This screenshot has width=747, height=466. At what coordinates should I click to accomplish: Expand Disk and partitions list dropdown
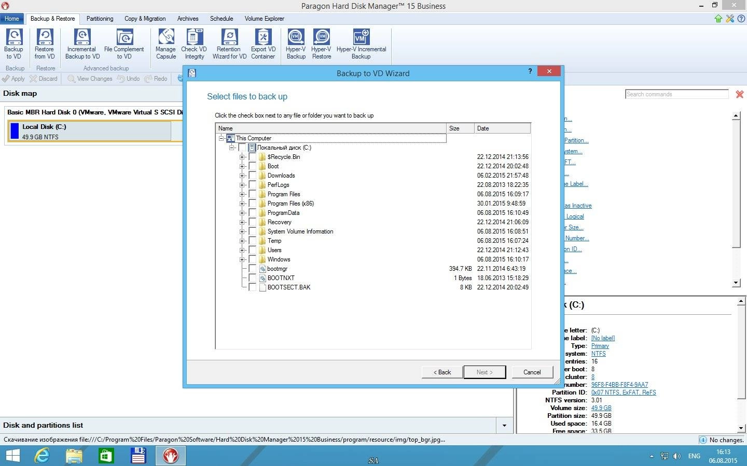click(504, 426)
